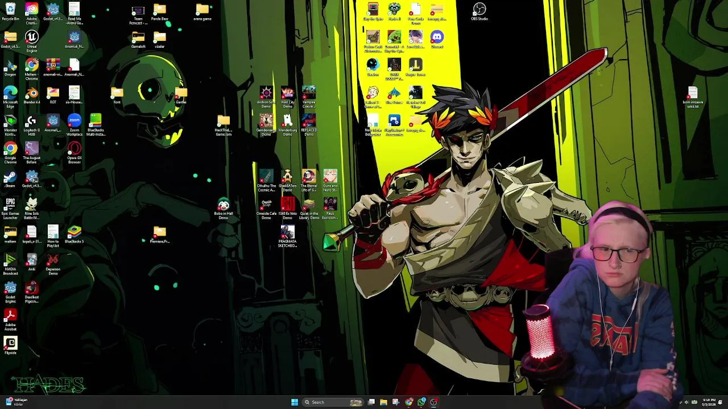Launch Wenderburg Demo icon
Viewport: 728px width, 409px height.
(287, 125)
